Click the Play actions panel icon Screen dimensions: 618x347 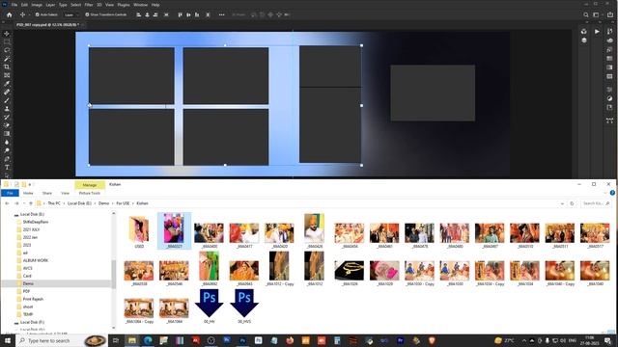tap(597, 32)
